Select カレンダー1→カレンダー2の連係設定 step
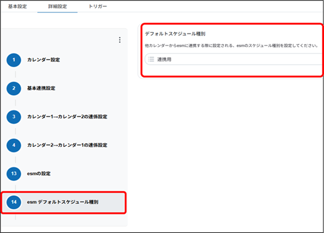Viewport: 324px width, 233px height. click(67, 116)
